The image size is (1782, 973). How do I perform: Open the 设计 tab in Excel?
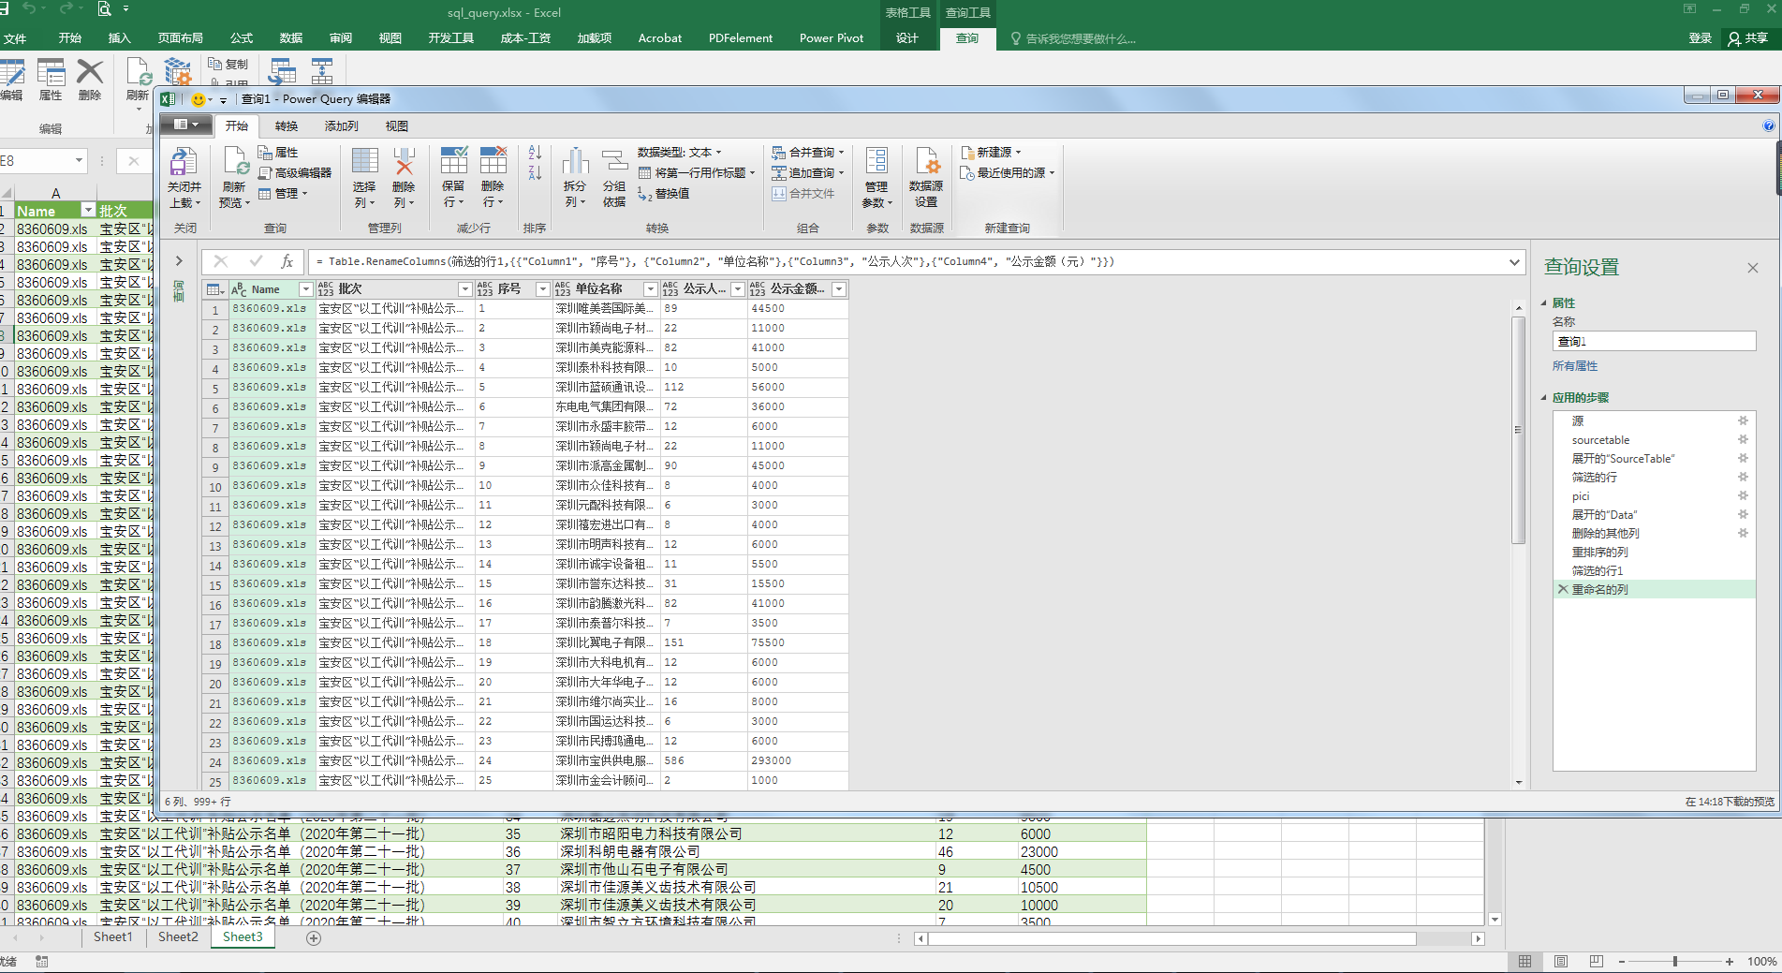click(x=907, y=38)
